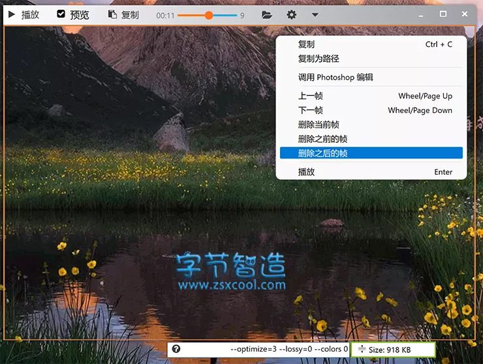This screenshot has width=483, height=364.
Task: Expand the toolbar dropdown arrow
Action: [x=315, y=14]
